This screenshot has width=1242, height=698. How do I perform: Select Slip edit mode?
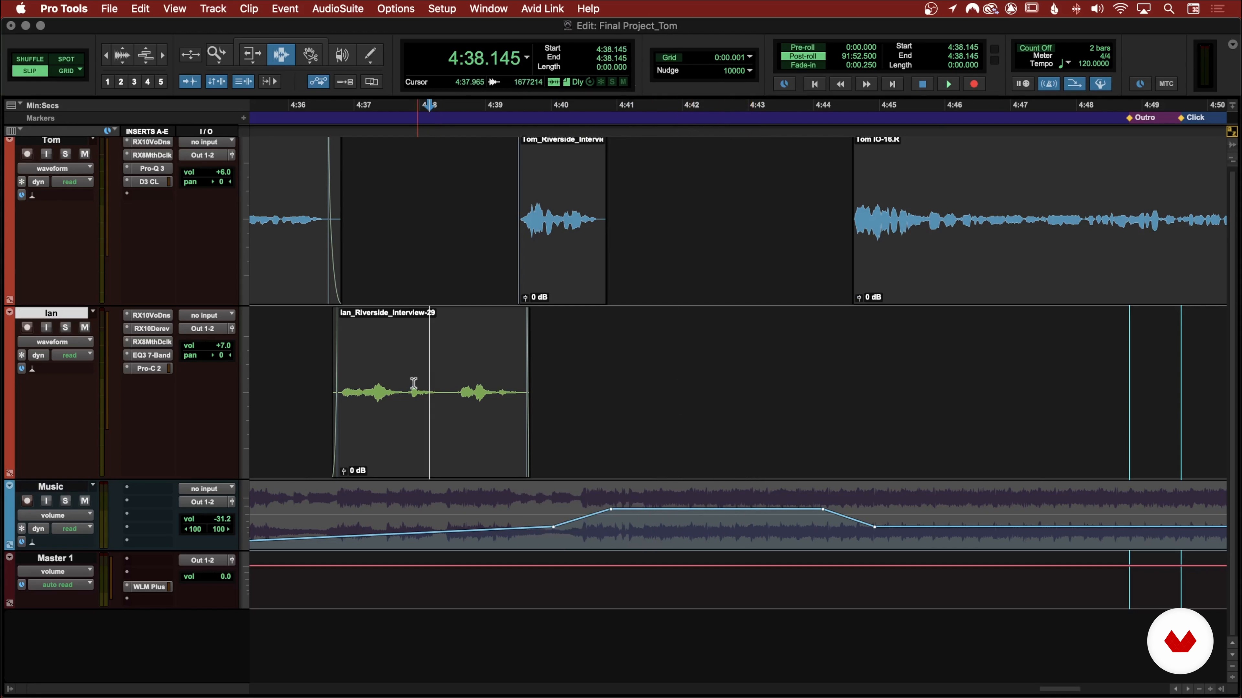tap(30, 71)
